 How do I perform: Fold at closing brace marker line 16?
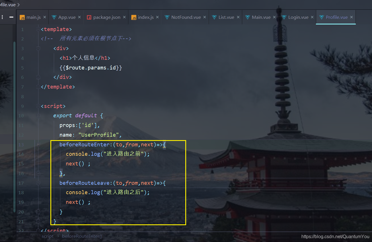(x=38, y=173)
